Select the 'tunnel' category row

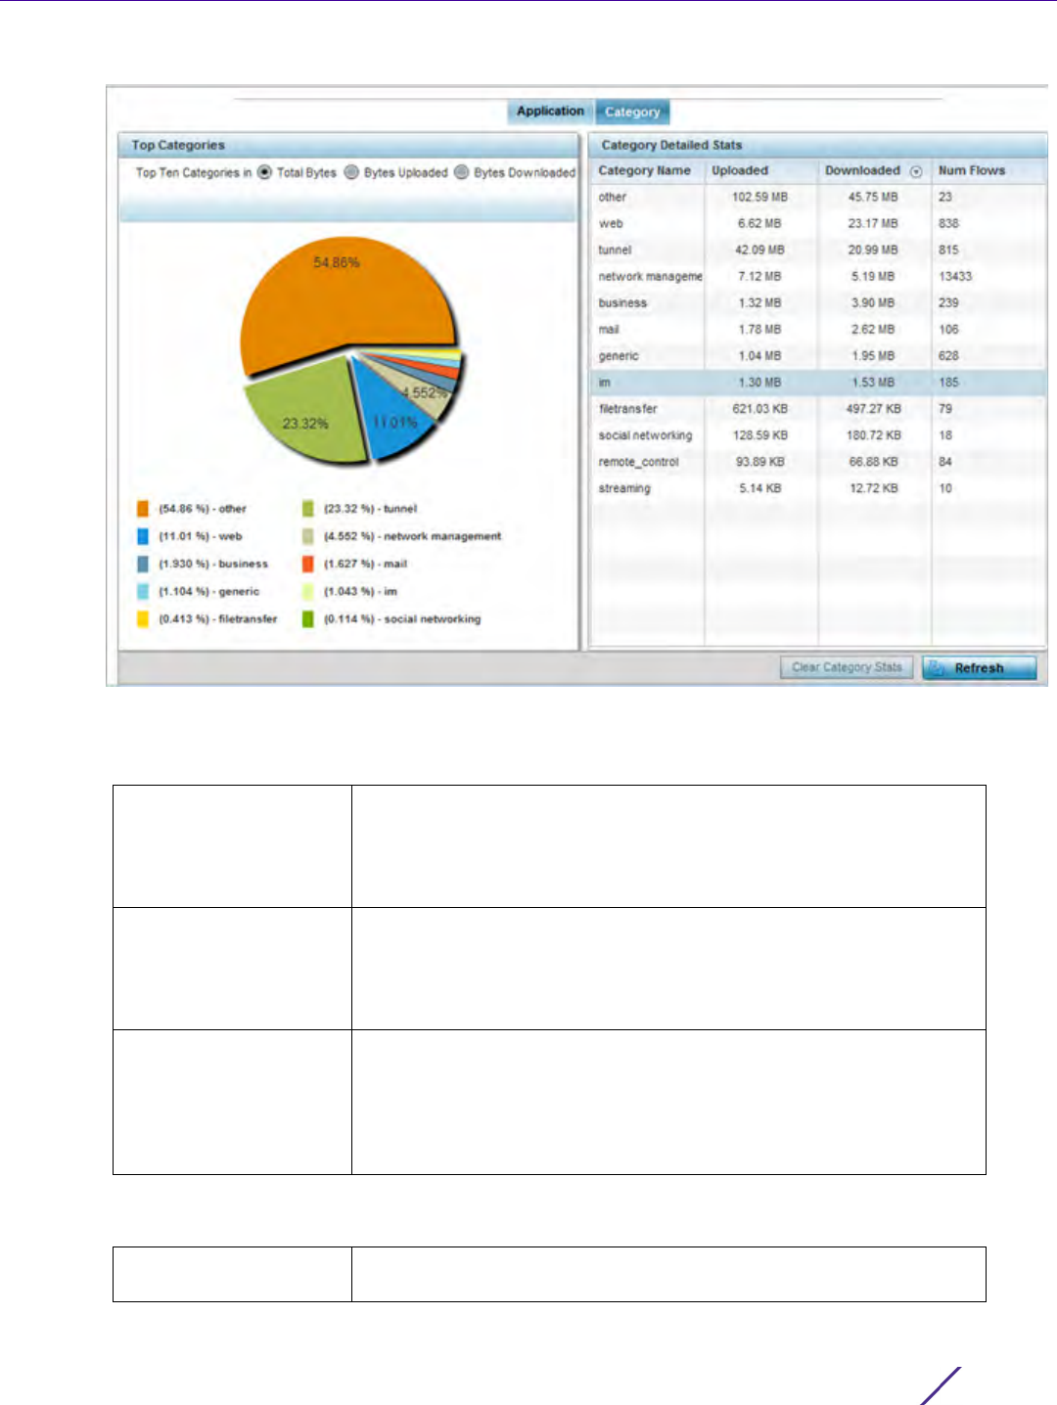point(818,249)
